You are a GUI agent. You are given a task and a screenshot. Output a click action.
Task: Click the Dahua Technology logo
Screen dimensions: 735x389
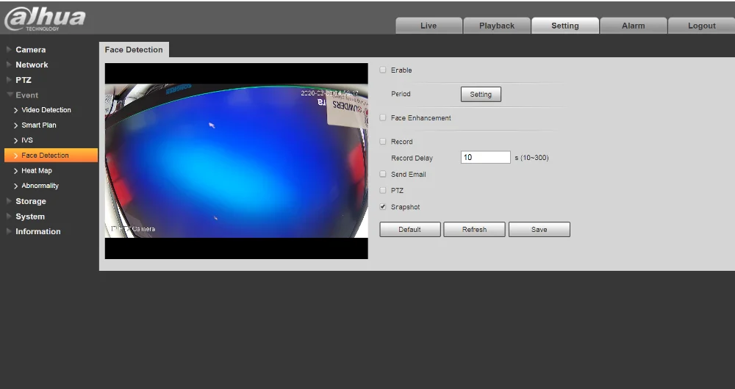[x=45, y=19]
